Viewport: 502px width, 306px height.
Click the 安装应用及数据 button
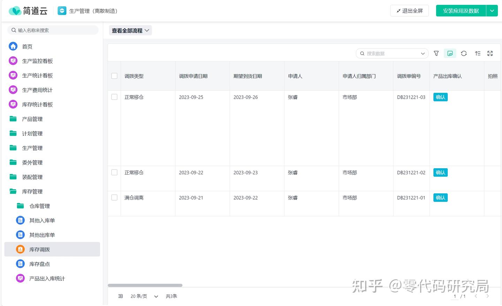tap(461, 11)
